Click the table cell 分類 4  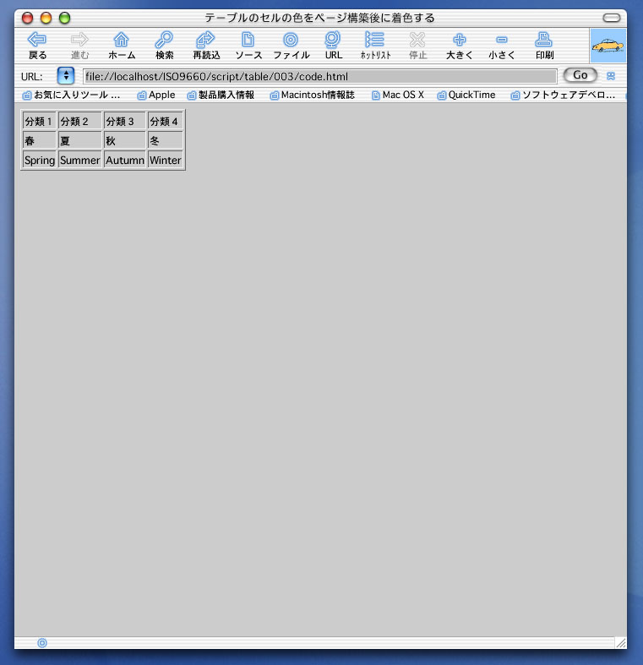click(x=166, y=122)
